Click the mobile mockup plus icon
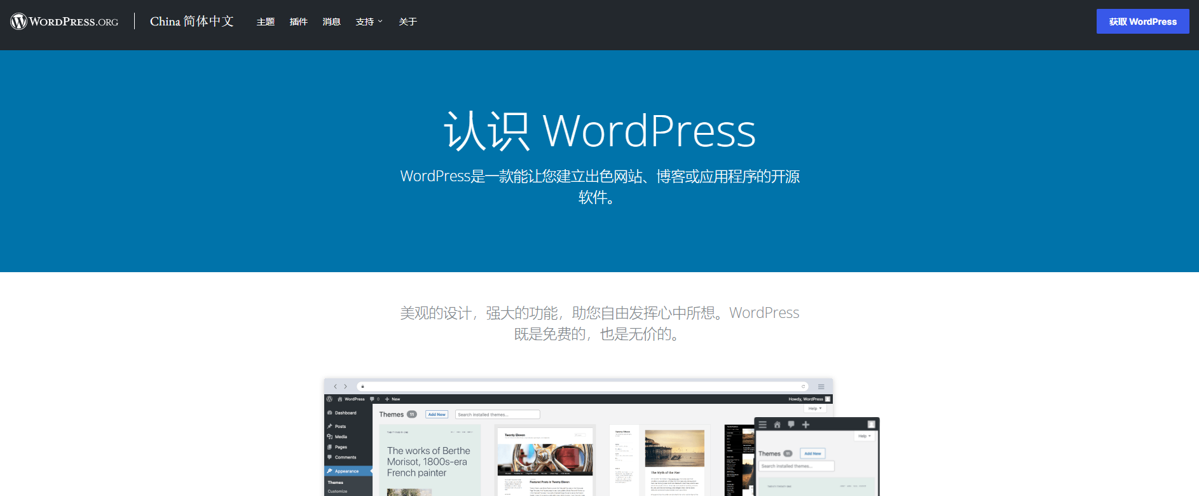This screenshot has height=496, width=1199. (805, 425)
